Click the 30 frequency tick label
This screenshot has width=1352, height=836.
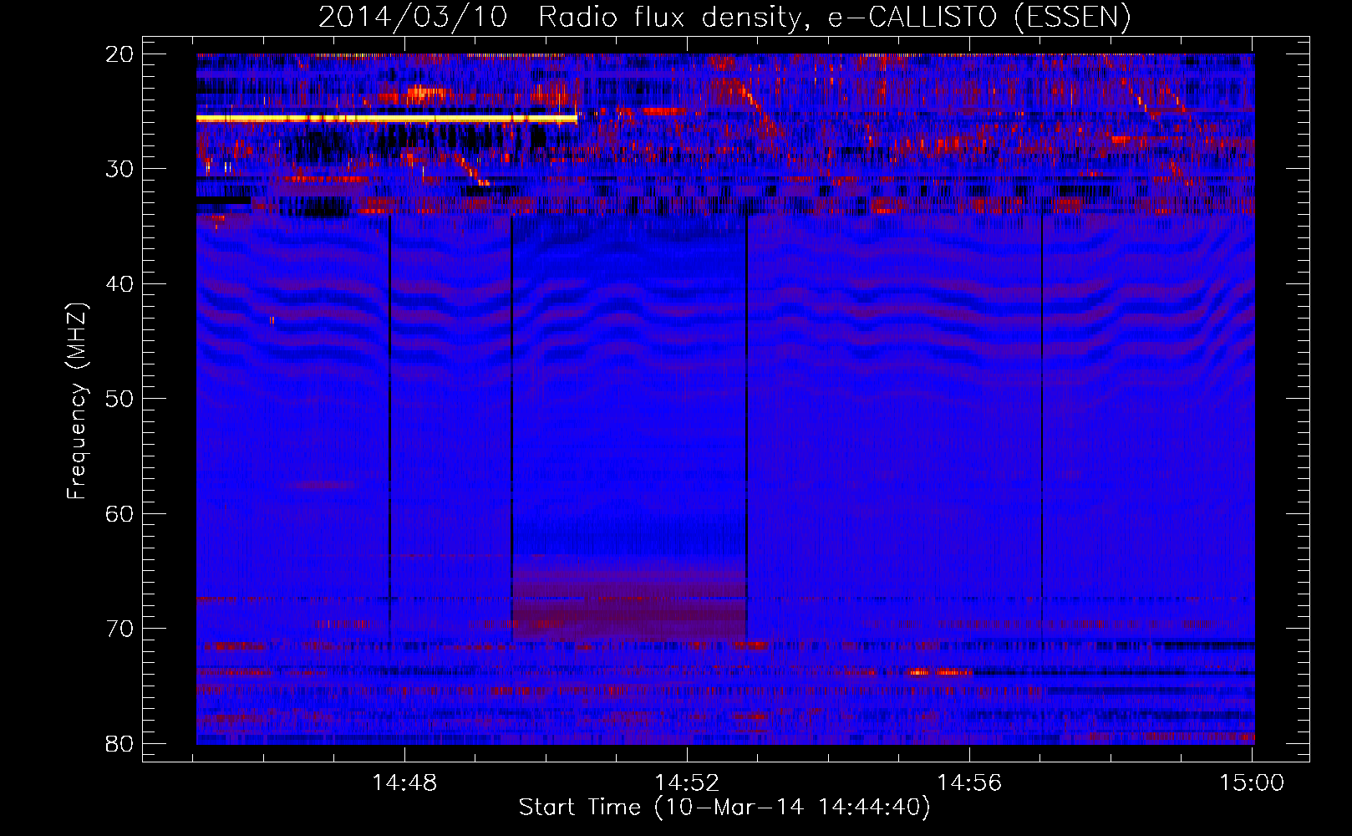[x=119, y=169]
